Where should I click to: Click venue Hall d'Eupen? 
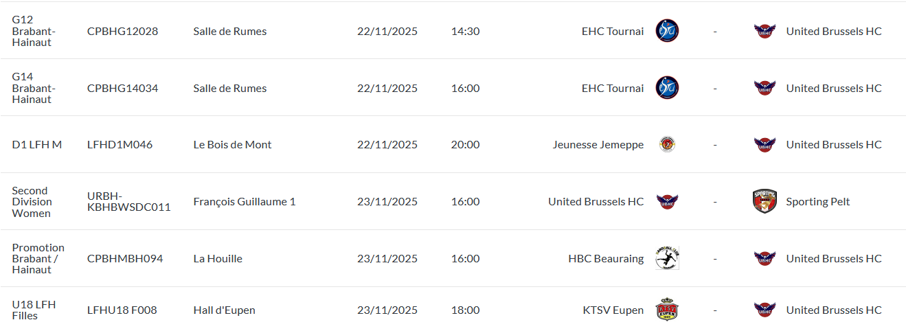[x=224, y=310]
